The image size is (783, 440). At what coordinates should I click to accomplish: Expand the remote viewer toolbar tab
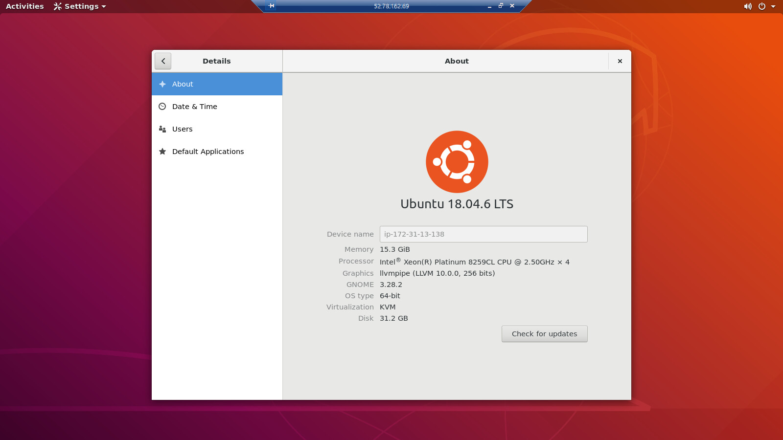271,6
